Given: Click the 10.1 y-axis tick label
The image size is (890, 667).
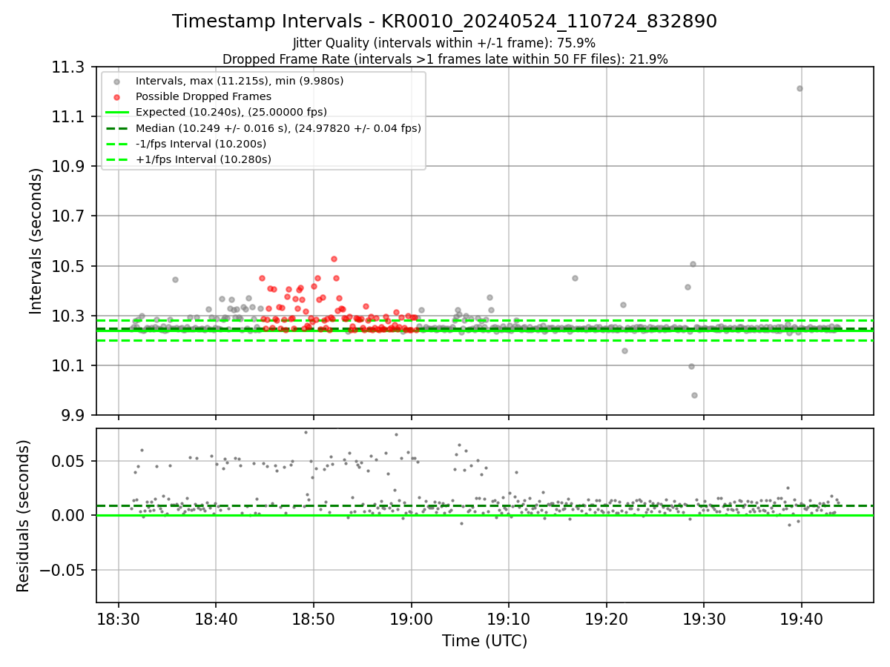Looking at the screenshot, I should pyautogui.click(x=69, y=366).
